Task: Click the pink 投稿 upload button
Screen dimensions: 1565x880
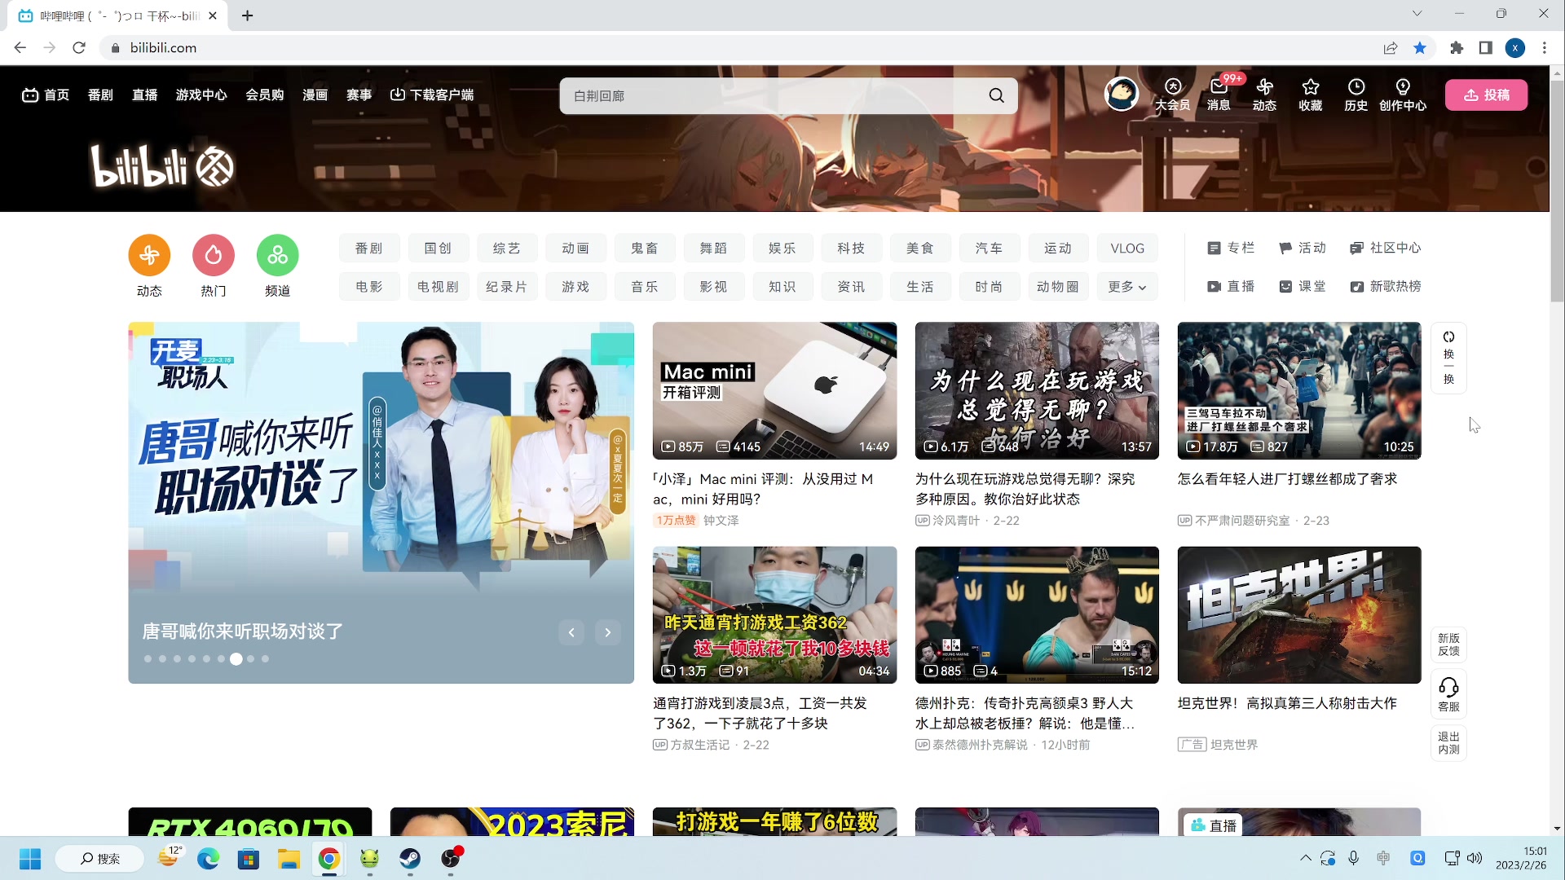Action: pyautogui.click(x=1486, y=95)
